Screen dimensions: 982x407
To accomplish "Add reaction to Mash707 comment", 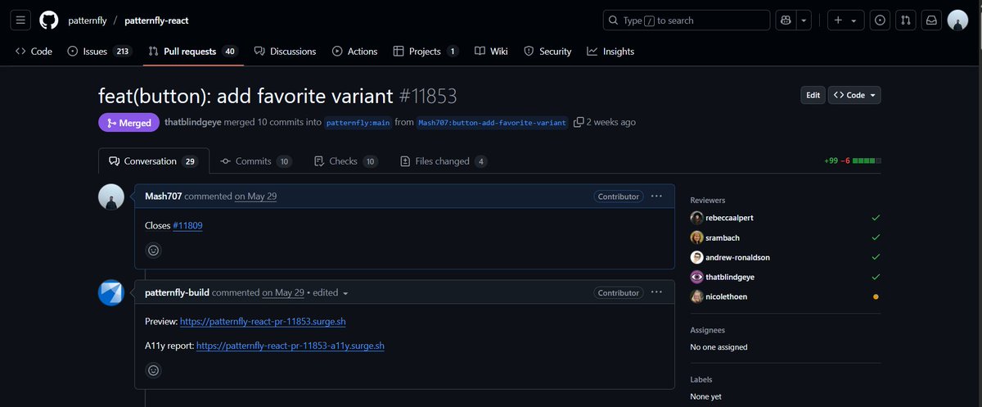I will [153, 251].
